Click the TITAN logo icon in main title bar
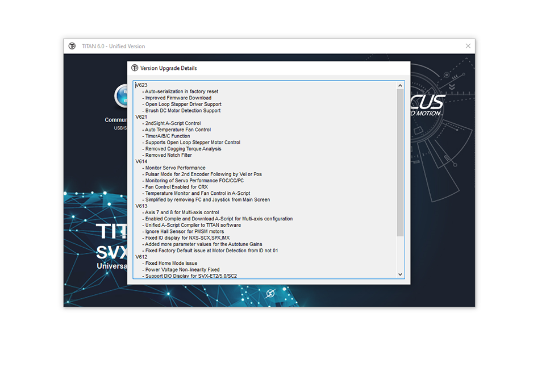550x367 pixels. (x=72, y=46)
